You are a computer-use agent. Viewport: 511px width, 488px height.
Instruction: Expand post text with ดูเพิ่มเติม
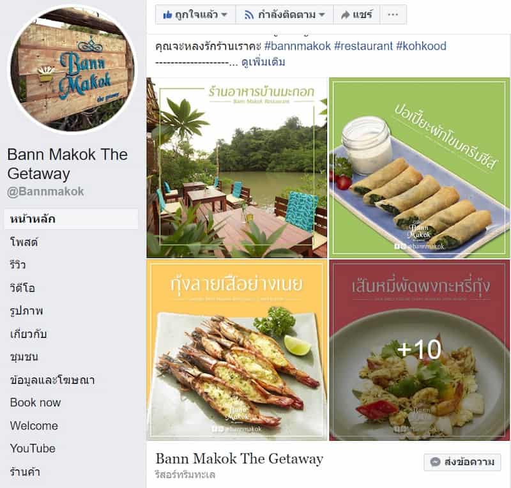coord(263,62)
